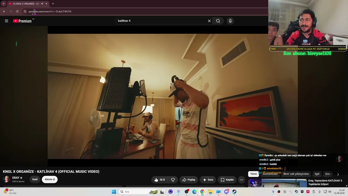Image resolution: width=348 pixels, height=196 pixels.
Task: Open Task View on the taskbar
Action: click(x=162, y=192)
